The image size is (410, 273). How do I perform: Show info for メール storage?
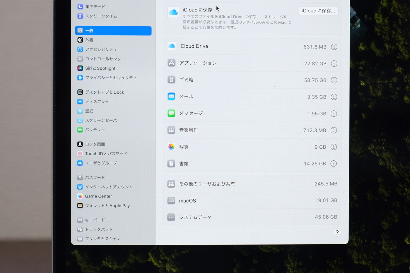[x=334, y=97]
